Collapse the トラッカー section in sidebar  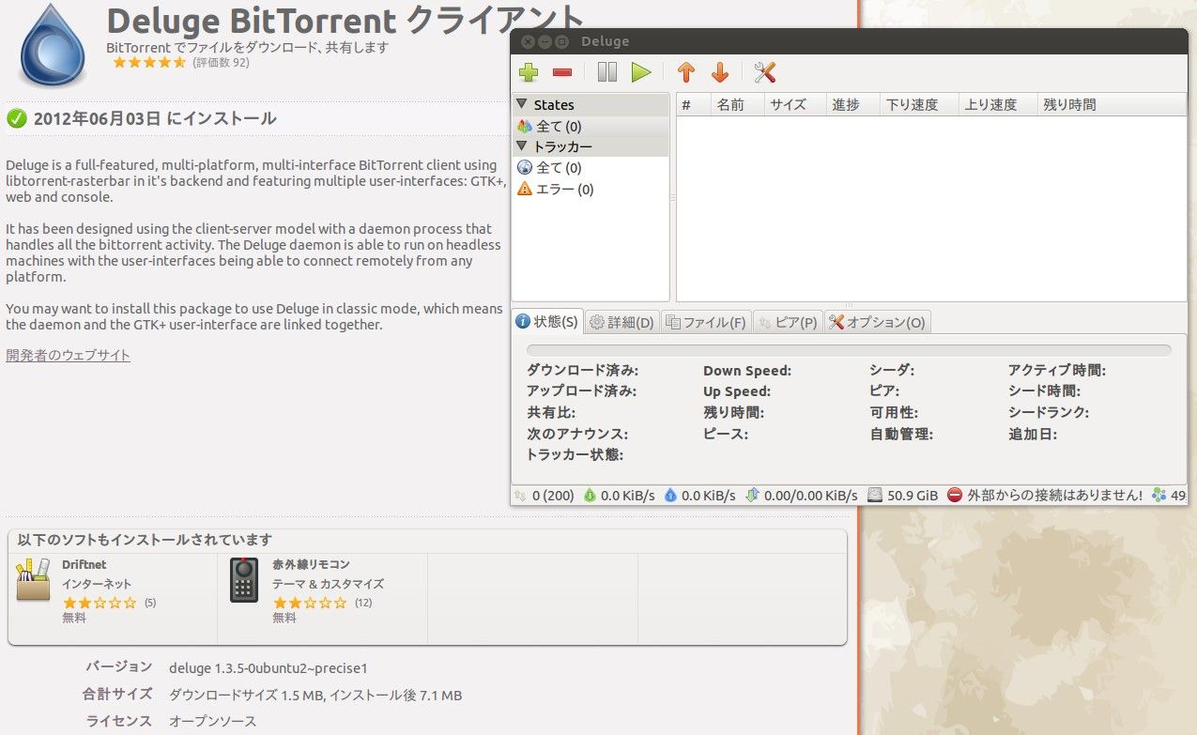pos(522,146)
